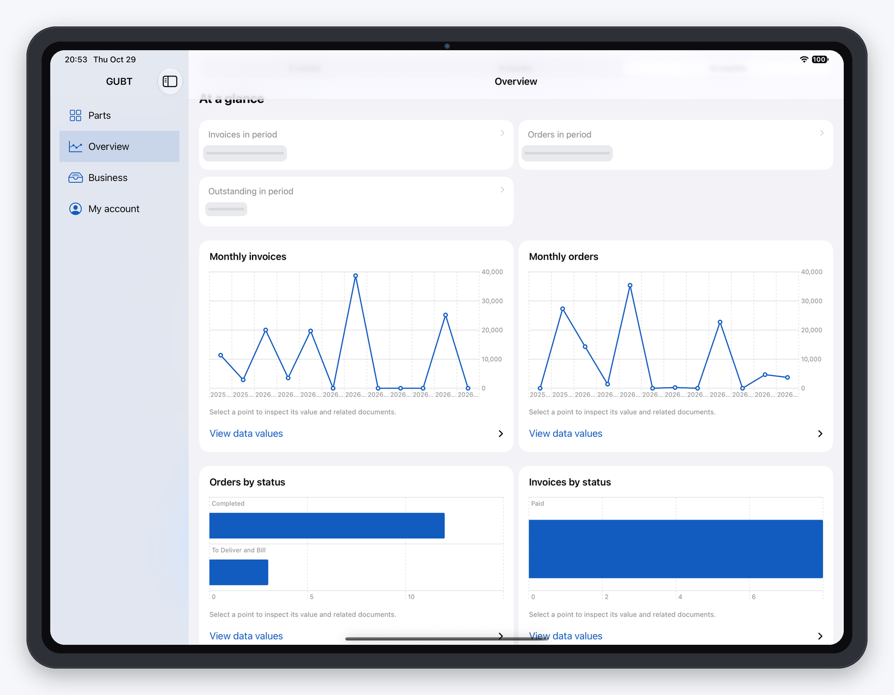The image size is (894, 695).
Task: Click the GUBT sidebar title
Action: tap(119, 82)
